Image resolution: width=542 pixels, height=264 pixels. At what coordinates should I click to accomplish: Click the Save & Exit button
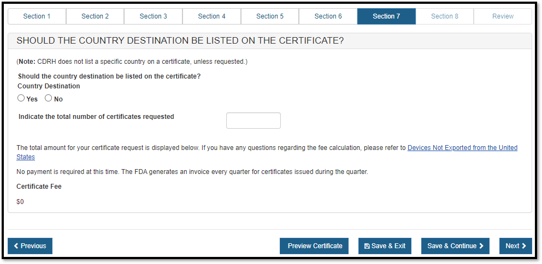pos(385,246)
